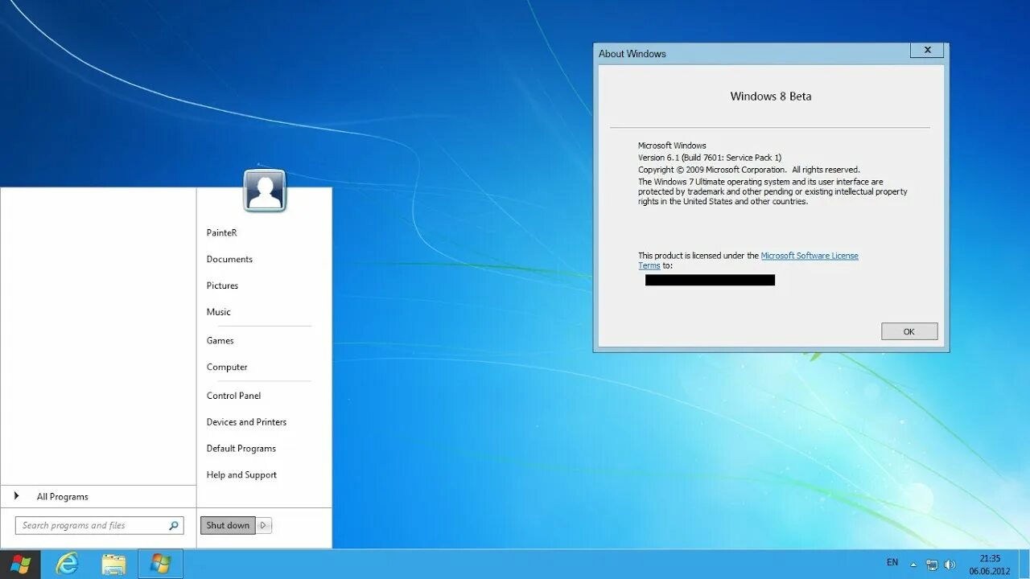Click the 'Copyright © 2009 Microsoft Corporation' line
The width and height of the screenshot is (1030, 579).
click(749, 170)
